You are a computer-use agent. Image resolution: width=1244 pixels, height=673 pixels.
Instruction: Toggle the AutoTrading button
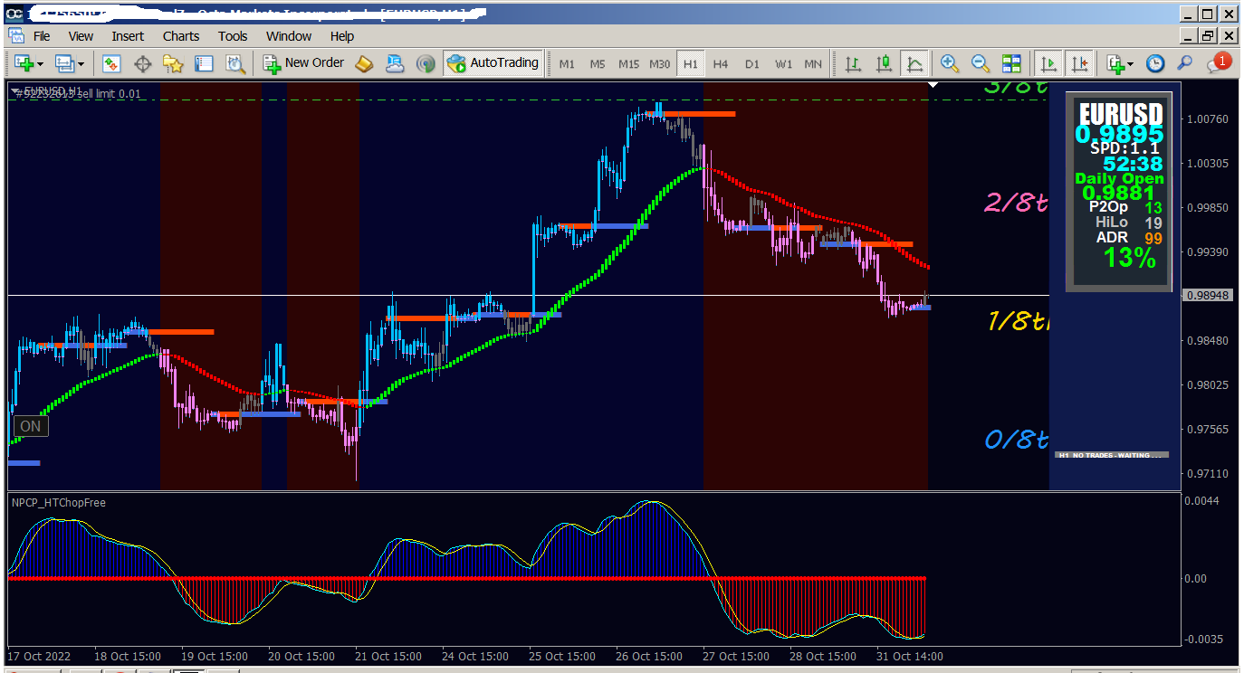493,63
